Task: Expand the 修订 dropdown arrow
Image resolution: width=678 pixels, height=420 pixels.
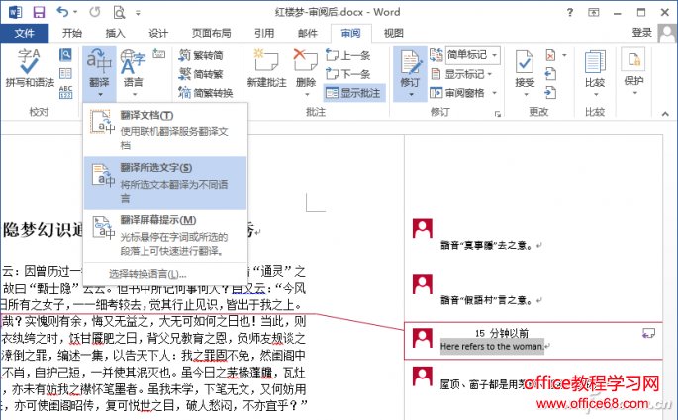Action: tap(411, 95)
